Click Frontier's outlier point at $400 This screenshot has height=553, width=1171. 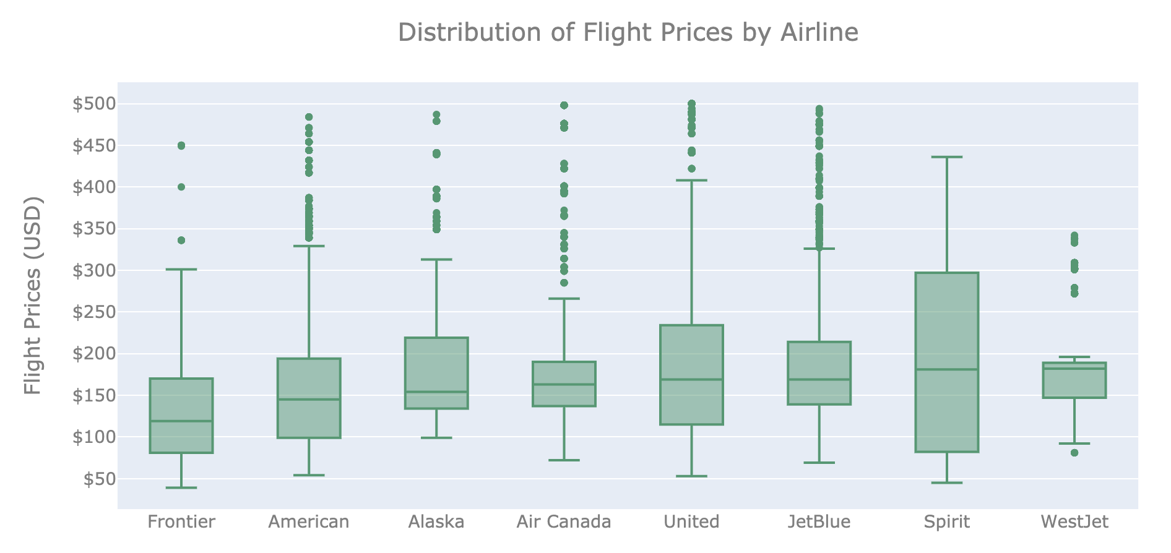pos(181,187)
